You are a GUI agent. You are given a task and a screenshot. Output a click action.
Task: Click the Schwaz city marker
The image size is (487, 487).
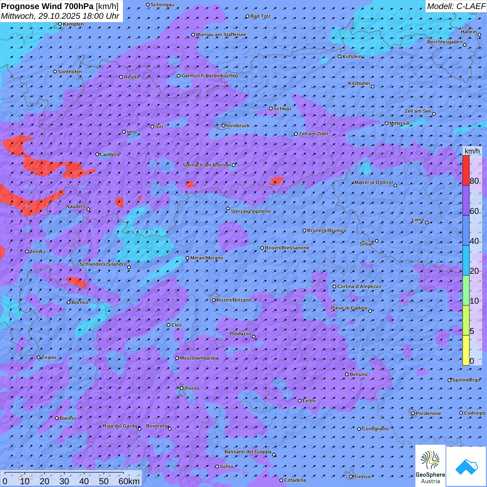[x=271, y=109]
